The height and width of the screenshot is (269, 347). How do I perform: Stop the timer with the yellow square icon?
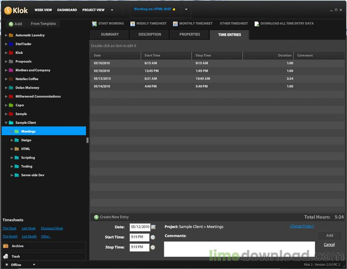click(174, 9)
